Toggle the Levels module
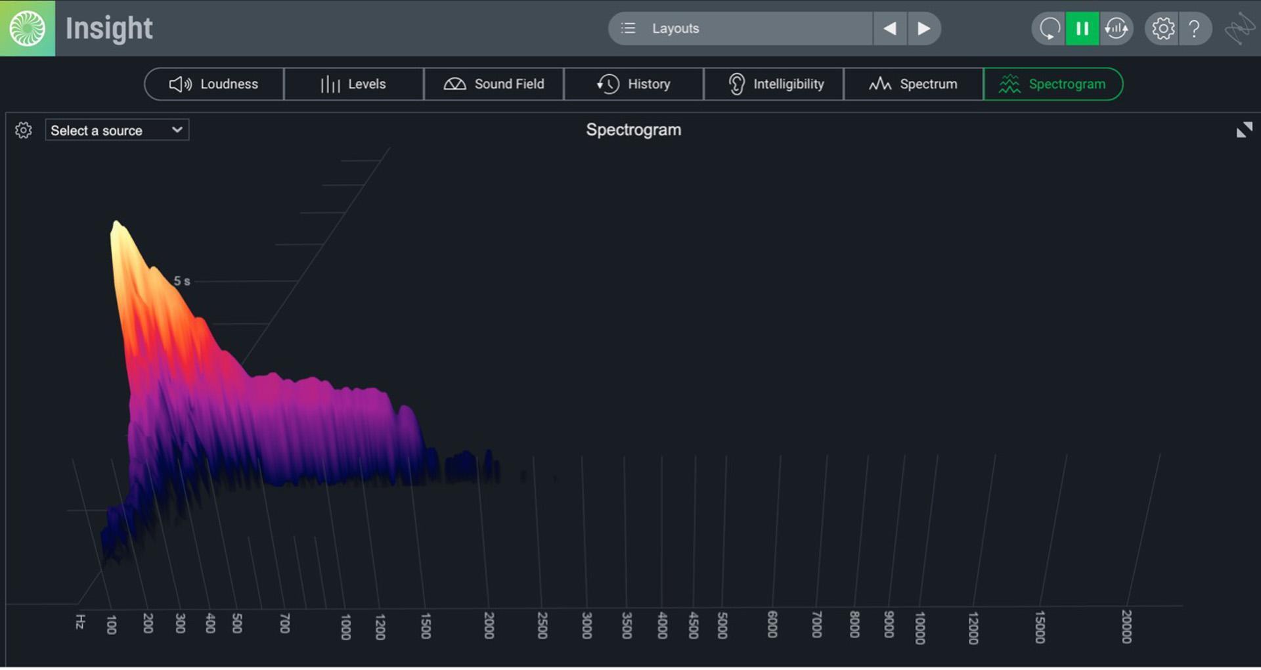 click(x=353, y=84)
